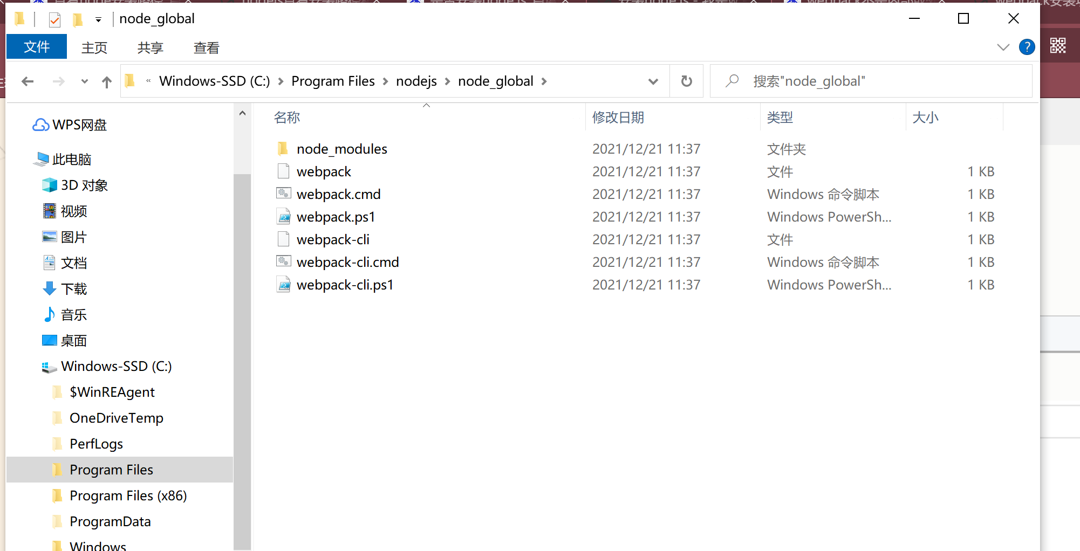Click the navigation pane scroll up arrow
The height and width of the screenshot is (551, 1080).
(x=242, y=113)
